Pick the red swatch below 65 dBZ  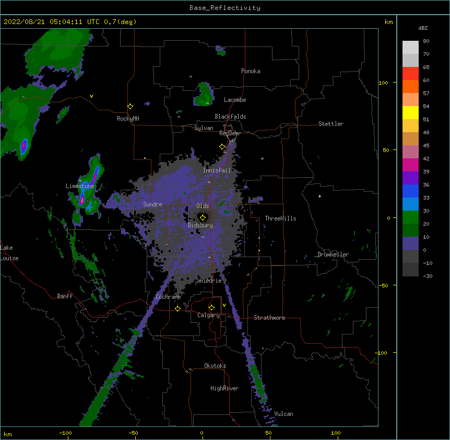coord(410,74)
